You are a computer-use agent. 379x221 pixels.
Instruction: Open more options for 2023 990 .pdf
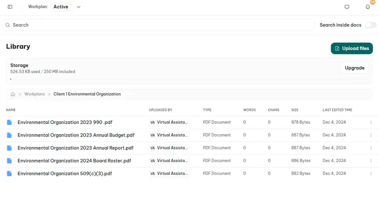tap(371, 122)
